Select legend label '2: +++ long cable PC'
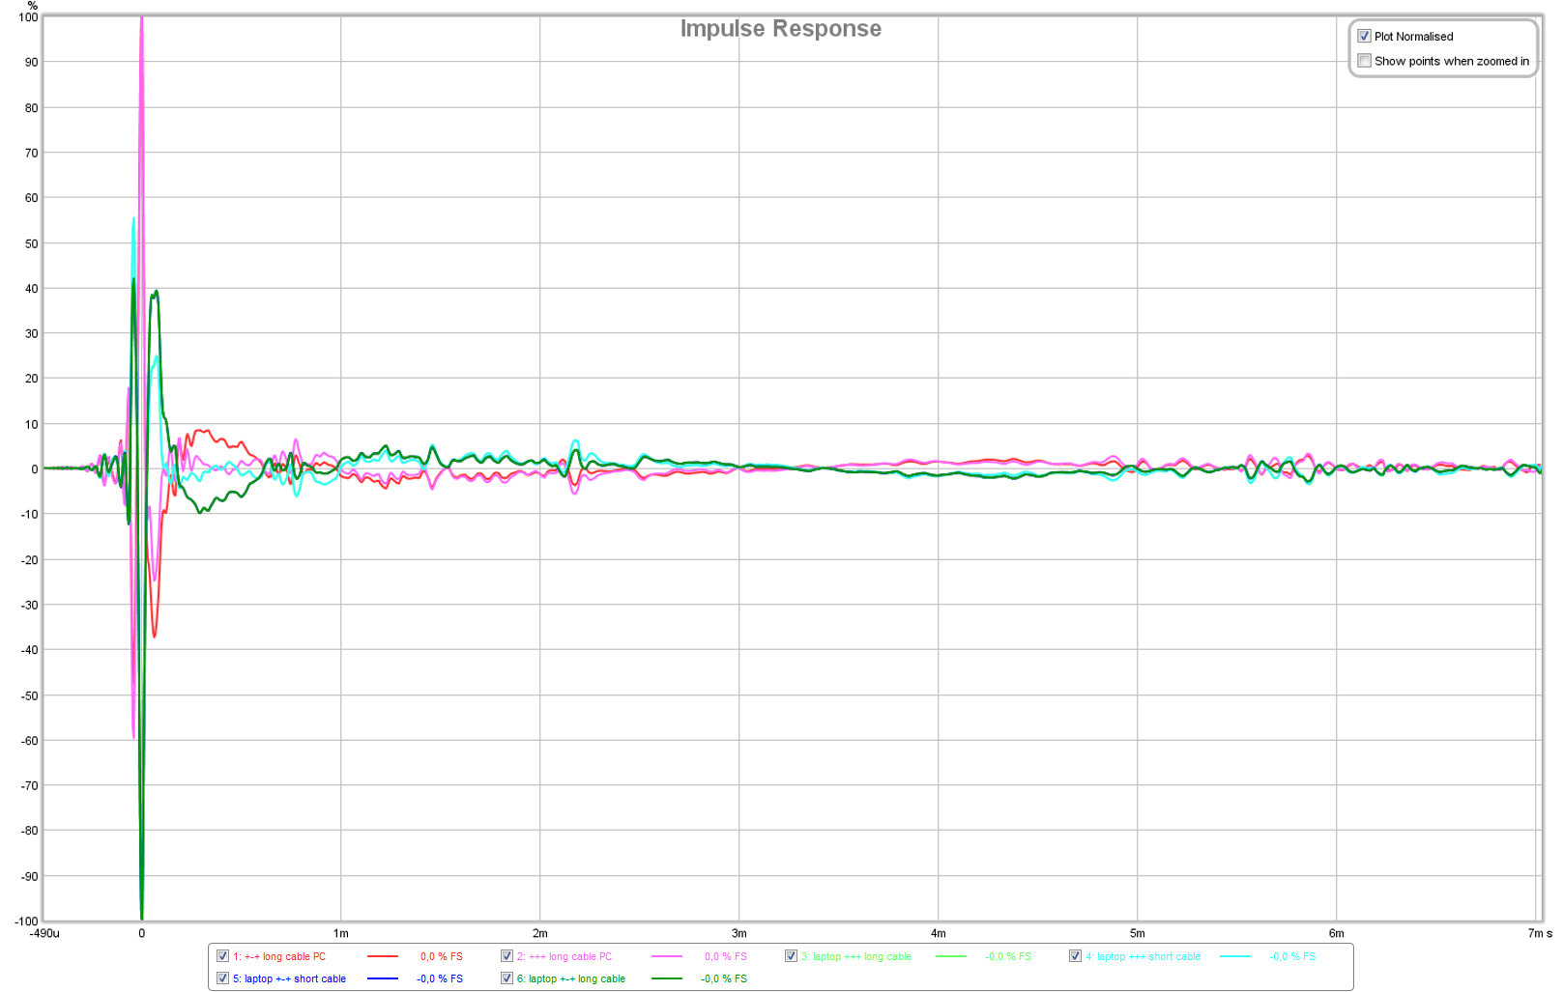 click(564, 956)
